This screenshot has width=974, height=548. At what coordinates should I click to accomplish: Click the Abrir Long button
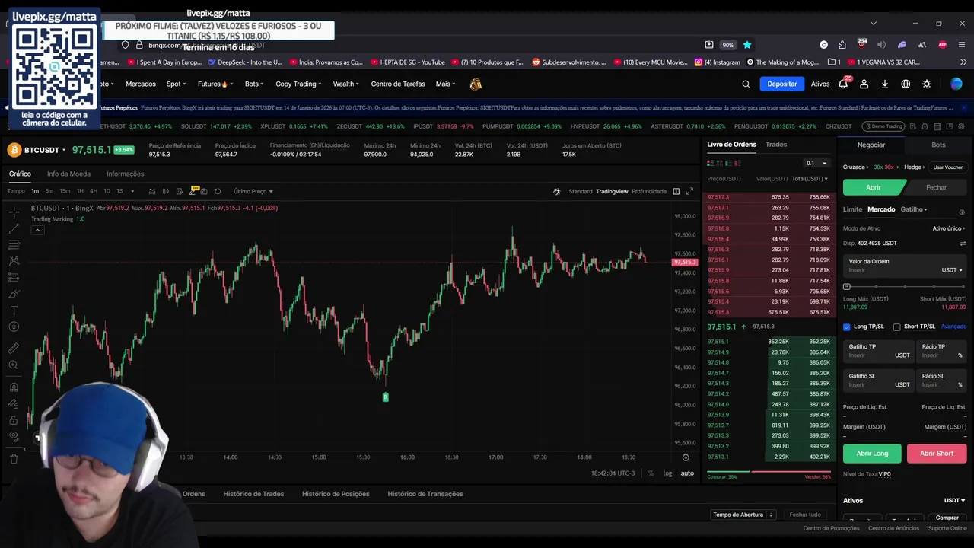(x=872, y=454)
